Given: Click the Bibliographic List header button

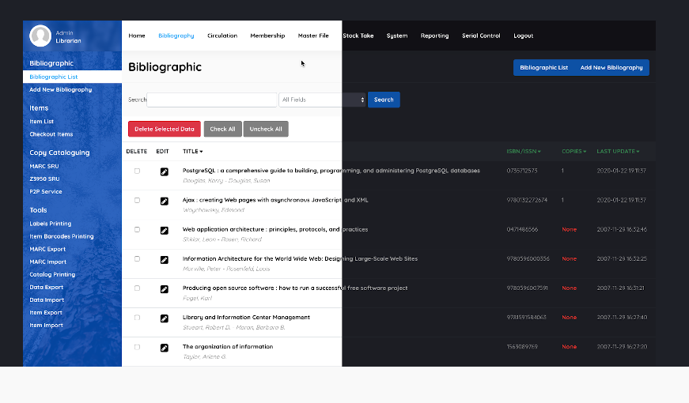Looking at the screenshot, I should (x=544, y=68).
